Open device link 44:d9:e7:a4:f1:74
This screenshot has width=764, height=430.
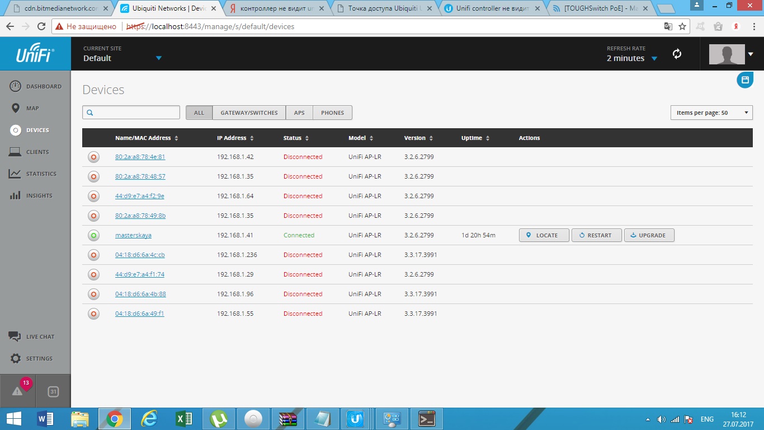click(x=139, y=274)
